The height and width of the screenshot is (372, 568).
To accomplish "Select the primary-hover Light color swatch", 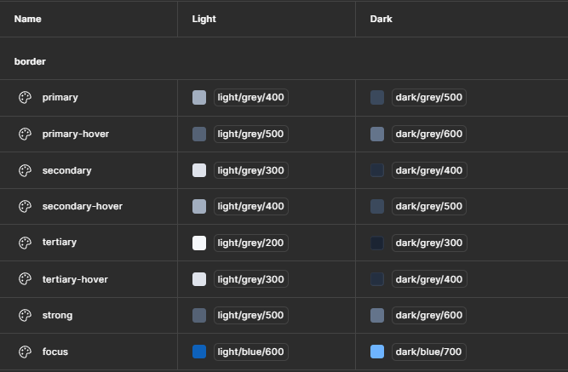I will (199, 134).
